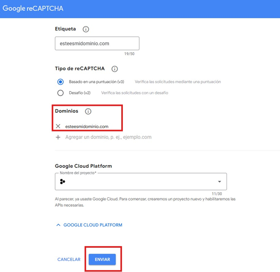Select Basado en una puntuación (v3) radio
280x272 pixels.
[61, 82]
